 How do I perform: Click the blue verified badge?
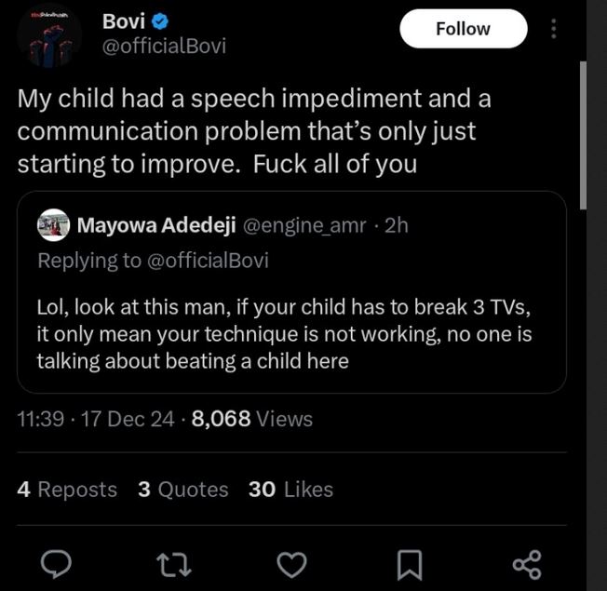click(x=158, y=21)
